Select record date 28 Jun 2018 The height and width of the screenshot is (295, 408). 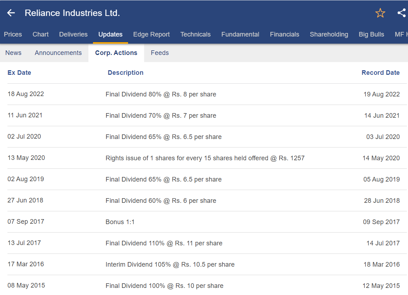click(382, 201)
